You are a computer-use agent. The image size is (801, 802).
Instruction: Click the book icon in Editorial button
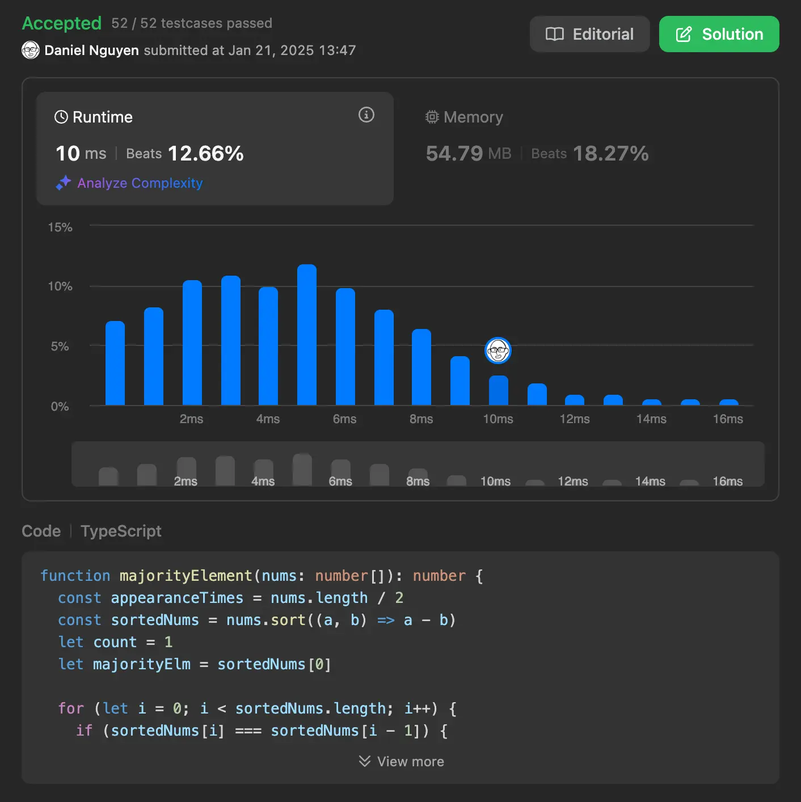pyautogui.click(x=554, y=35)
